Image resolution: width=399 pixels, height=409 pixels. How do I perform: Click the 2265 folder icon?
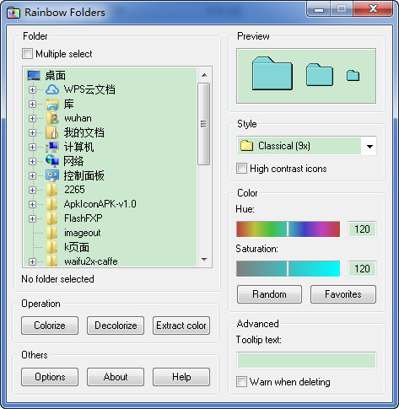(52, 190)
